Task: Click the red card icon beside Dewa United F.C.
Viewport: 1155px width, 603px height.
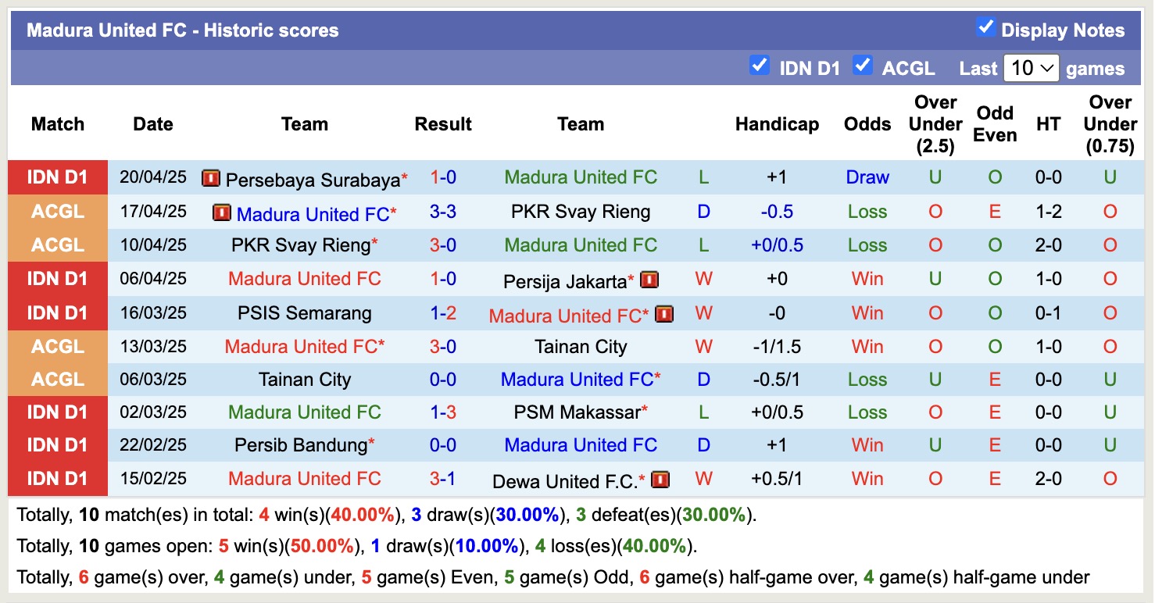Action: (660, 480)
